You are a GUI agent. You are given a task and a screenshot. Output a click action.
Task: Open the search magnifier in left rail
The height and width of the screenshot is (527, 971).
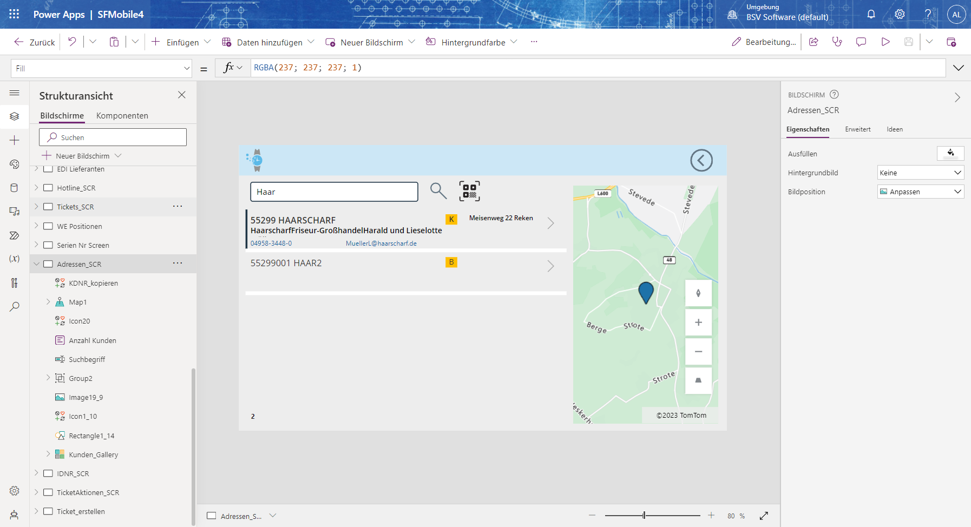point(15,306)
